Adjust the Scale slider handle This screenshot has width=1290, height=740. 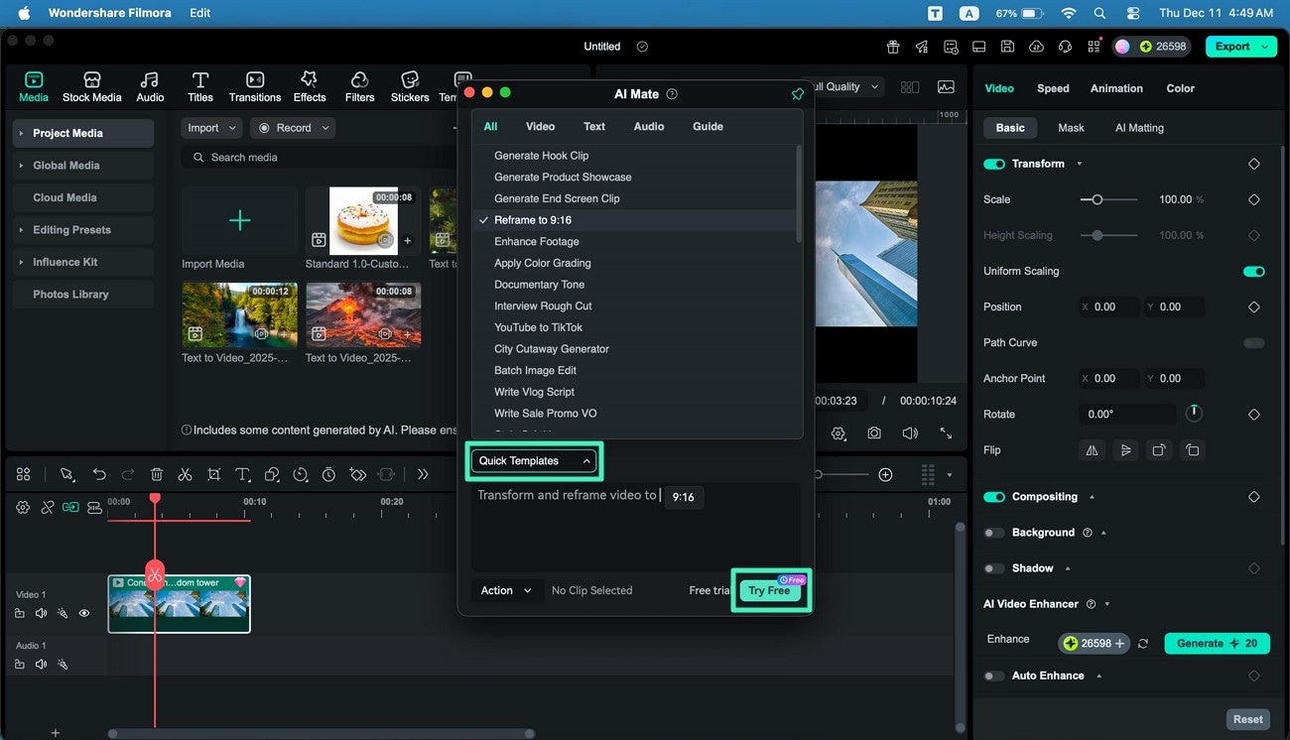(x=1096, y=199)
